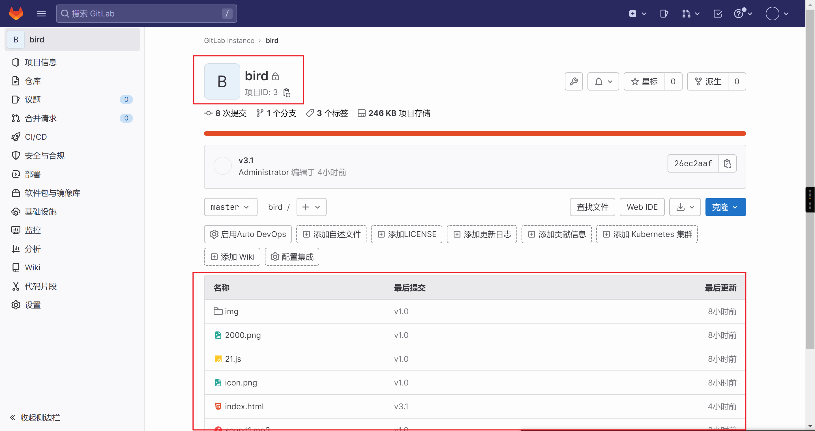
Task: Open the Merge Requests sidebar item
Action: (40, 118)
